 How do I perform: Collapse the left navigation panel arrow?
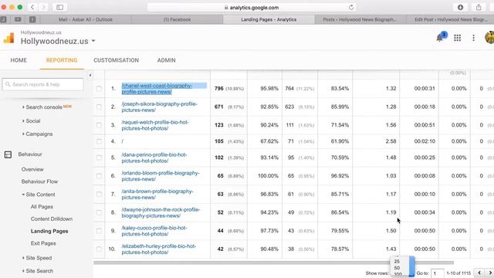coord(90,76)
